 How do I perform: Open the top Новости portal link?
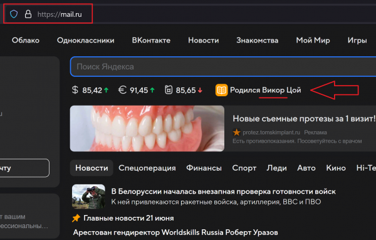(203, 41)
